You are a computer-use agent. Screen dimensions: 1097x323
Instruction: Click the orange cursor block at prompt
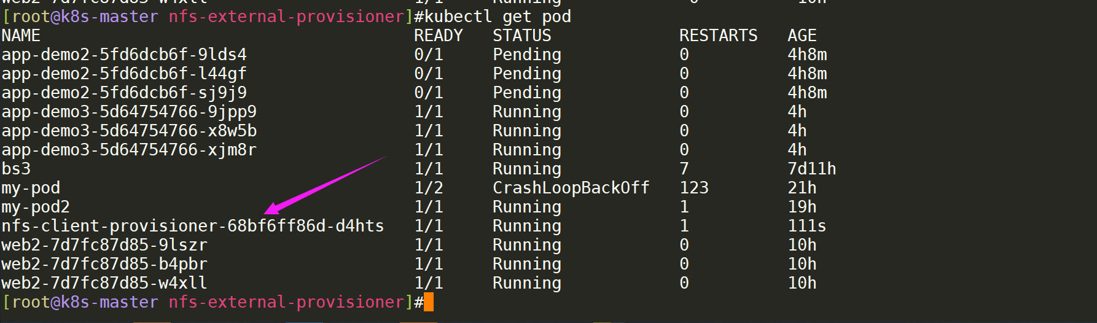coord(428,302)
